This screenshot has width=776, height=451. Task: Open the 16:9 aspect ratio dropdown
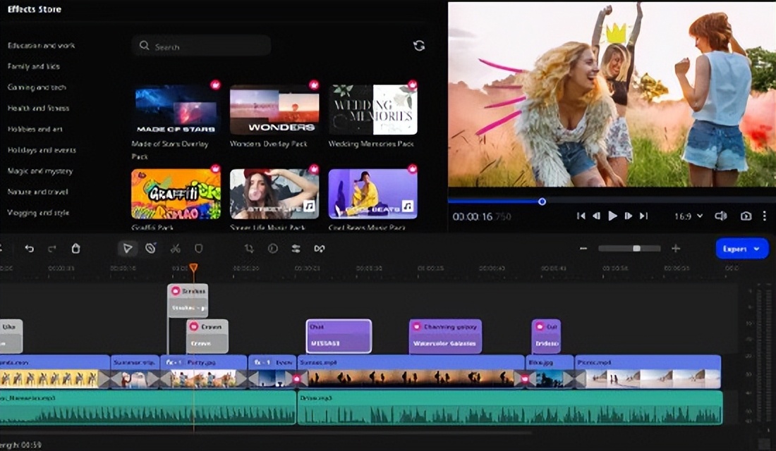pos(689,216)
